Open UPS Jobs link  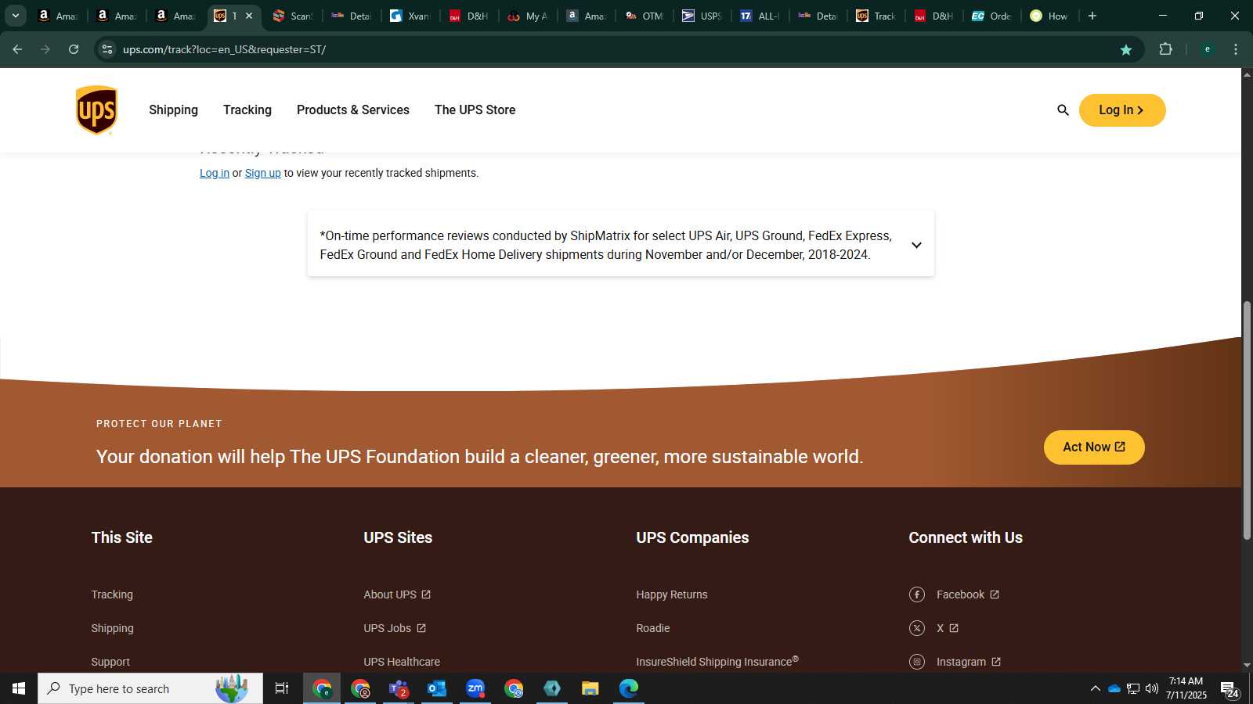pos(395,628)
